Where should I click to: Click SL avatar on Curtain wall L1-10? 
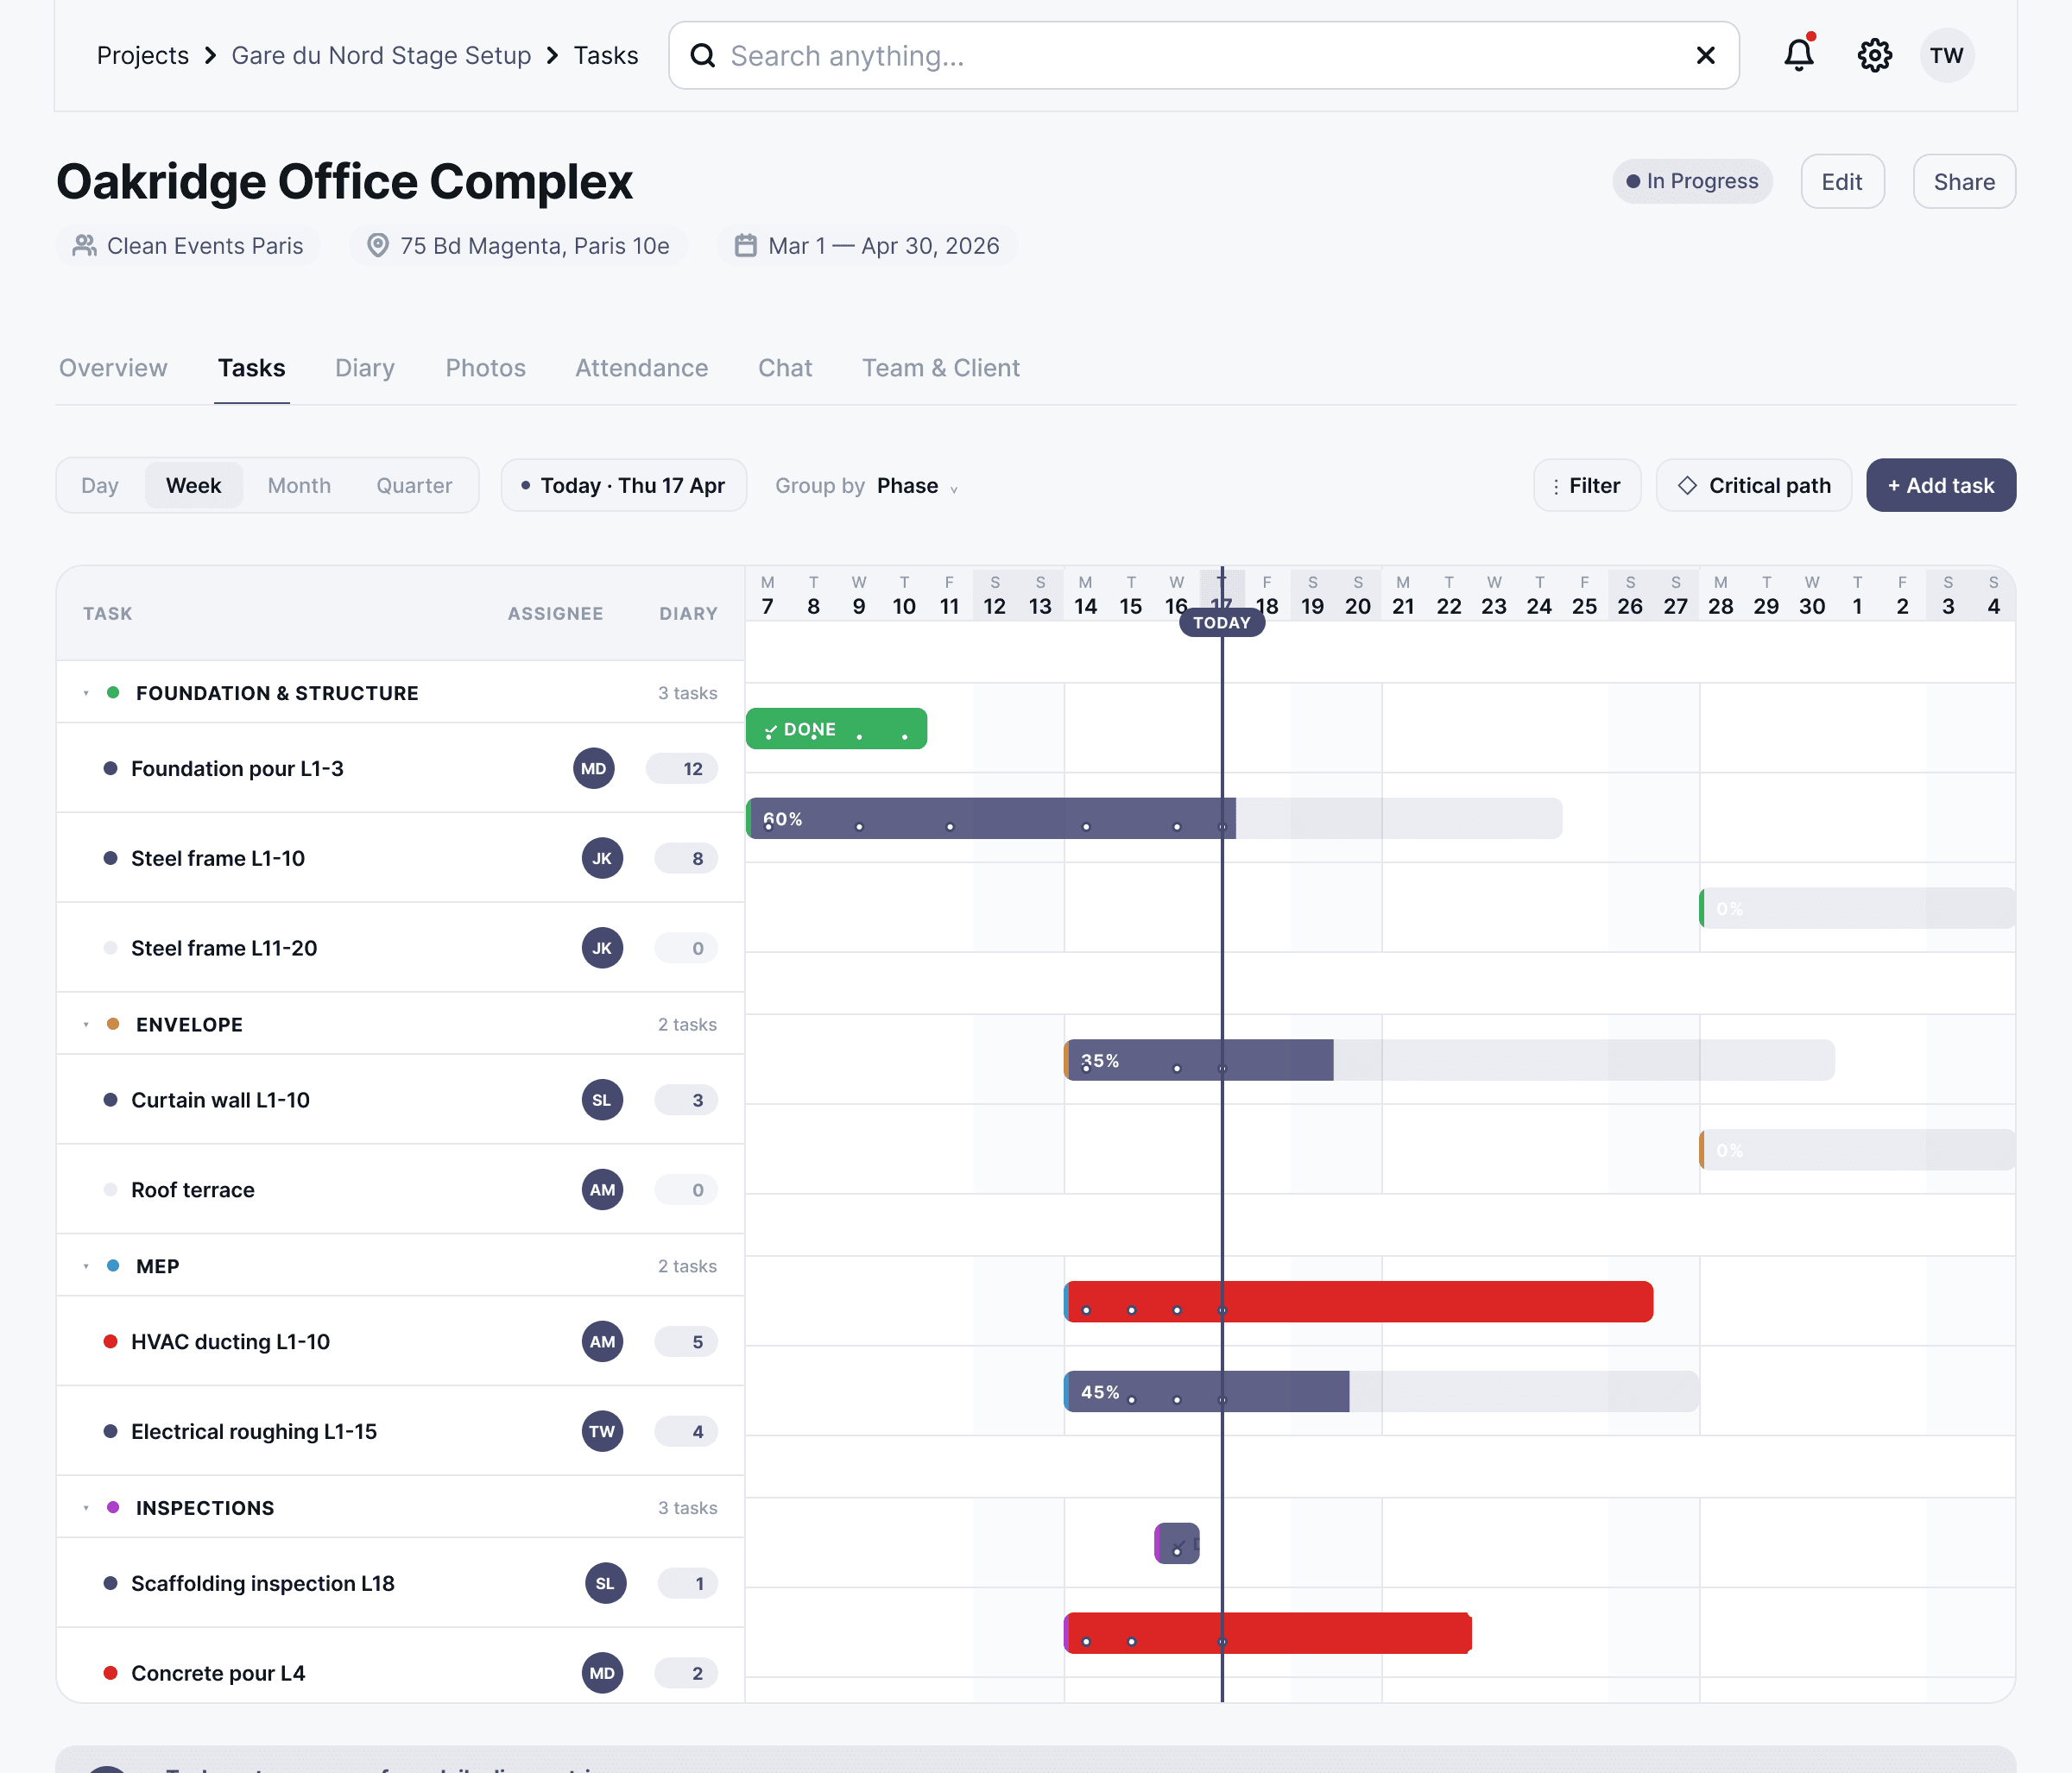[602, 1100]
